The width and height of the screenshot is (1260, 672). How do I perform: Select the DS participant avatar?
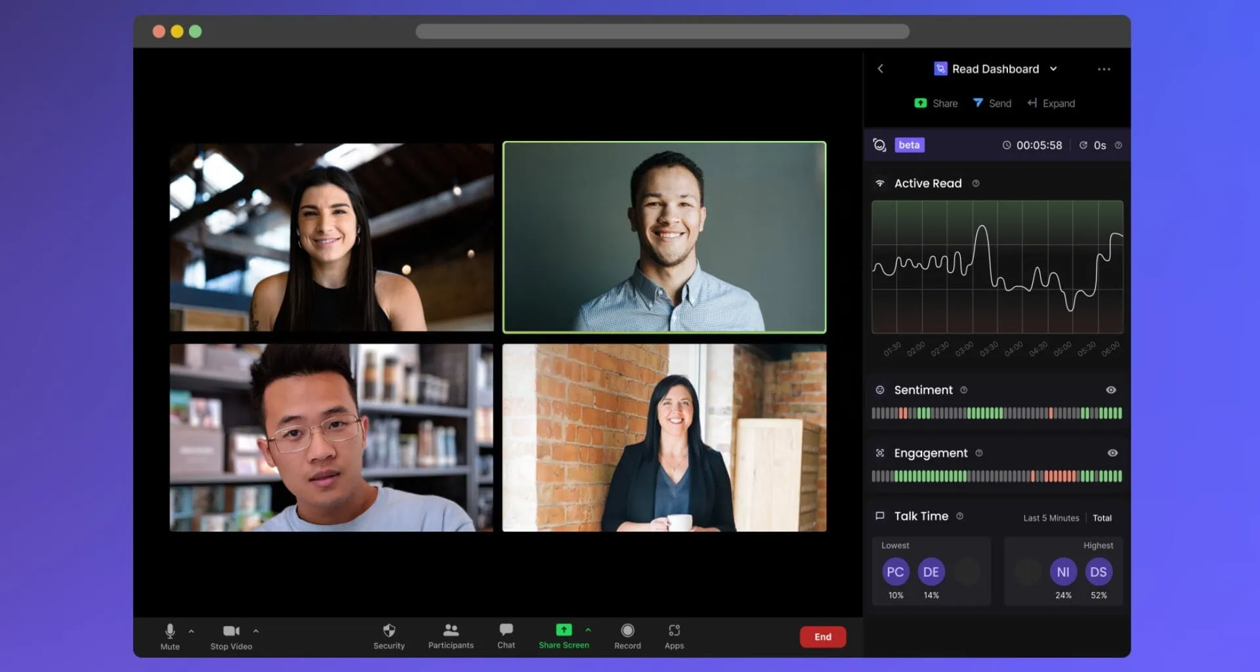coord(1099,572)
